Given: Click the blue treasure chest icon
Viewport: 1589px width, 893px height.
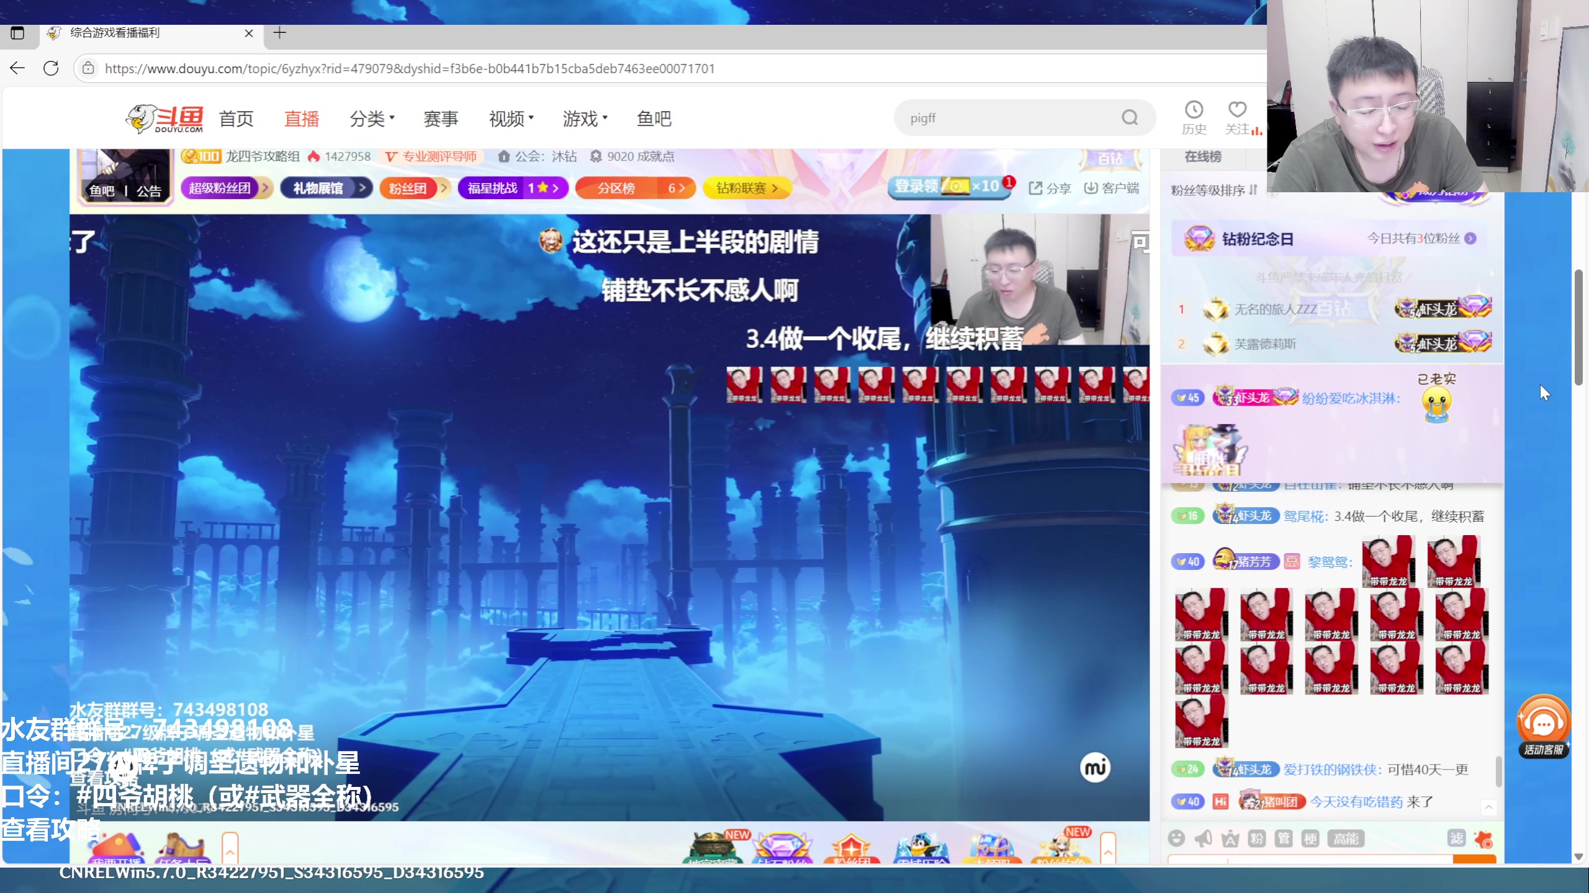Looking at the screenshot, I should (991, 847).
